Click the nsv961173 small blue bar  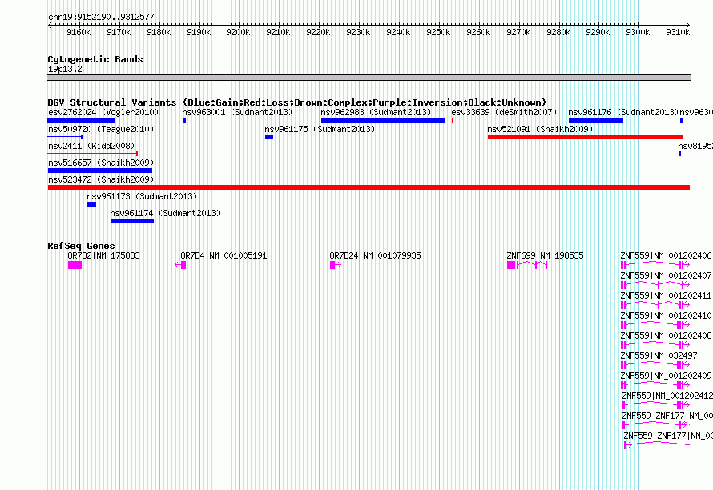pos(92,204)
